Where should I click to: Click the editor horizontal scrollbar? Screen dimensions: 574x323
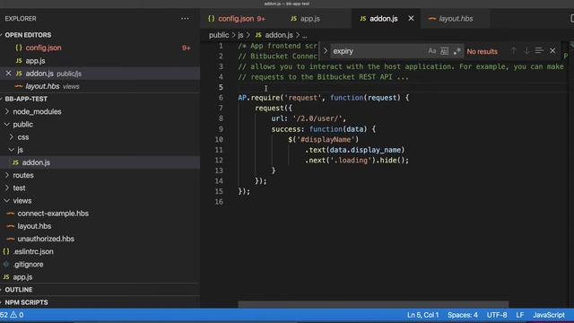[x=373, y=304]
